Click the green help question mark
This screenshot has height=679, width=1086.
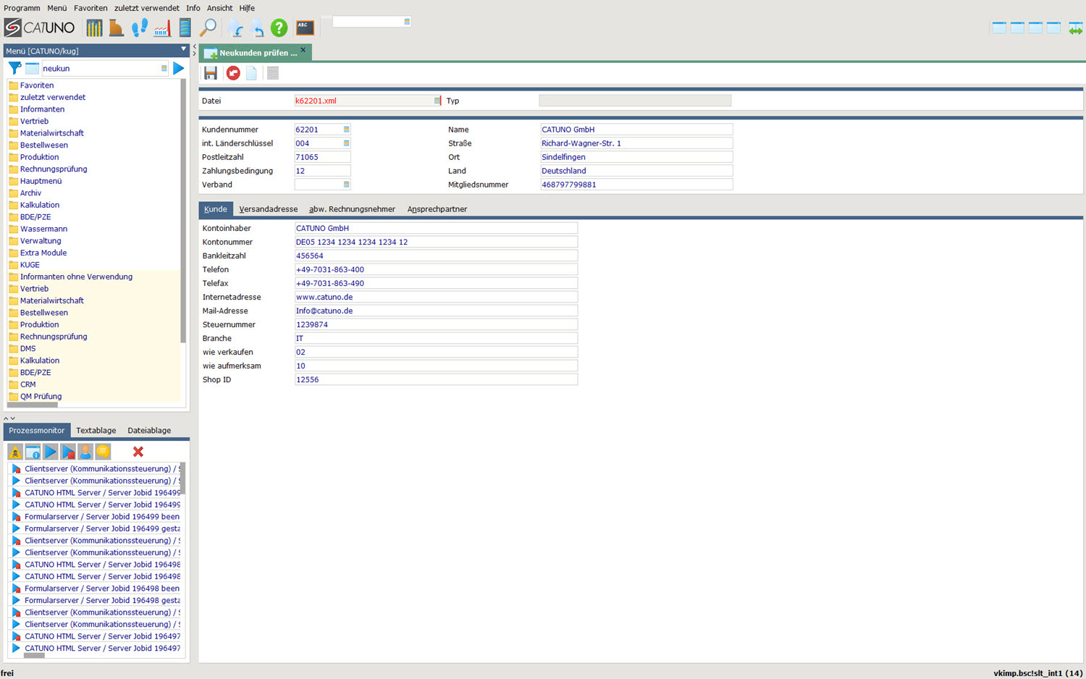point(279,28)
